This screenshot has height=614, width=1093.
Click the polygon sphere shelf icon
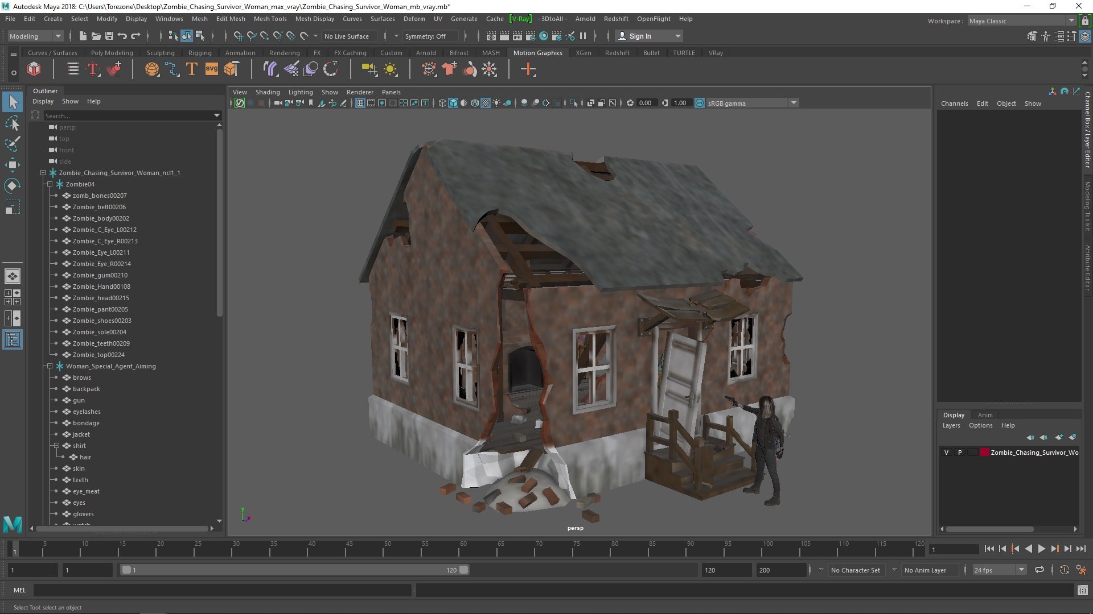152,70
